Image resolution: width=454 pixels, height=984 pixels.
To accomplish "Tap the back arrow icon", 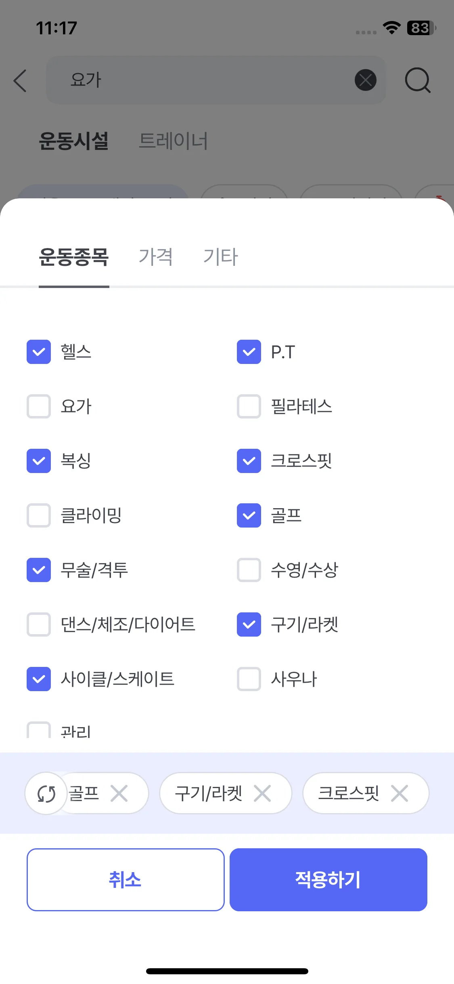I will pos(20,80).
